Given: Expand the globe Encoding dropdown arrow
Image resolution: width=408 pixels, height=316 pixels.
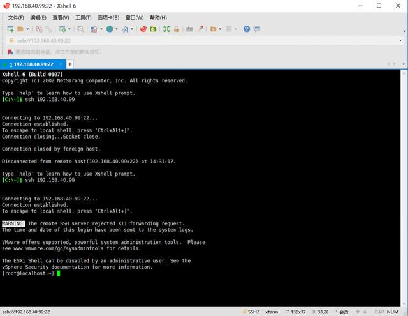Looking at the screenshot, I should 116,29.
